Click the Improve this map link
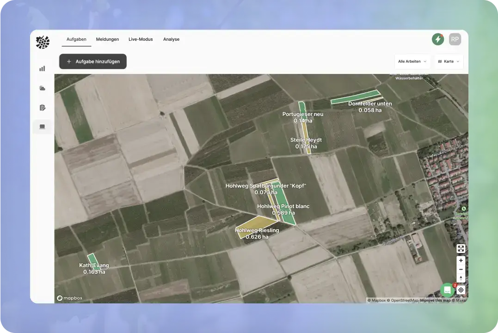 click(x=435, y=301)
